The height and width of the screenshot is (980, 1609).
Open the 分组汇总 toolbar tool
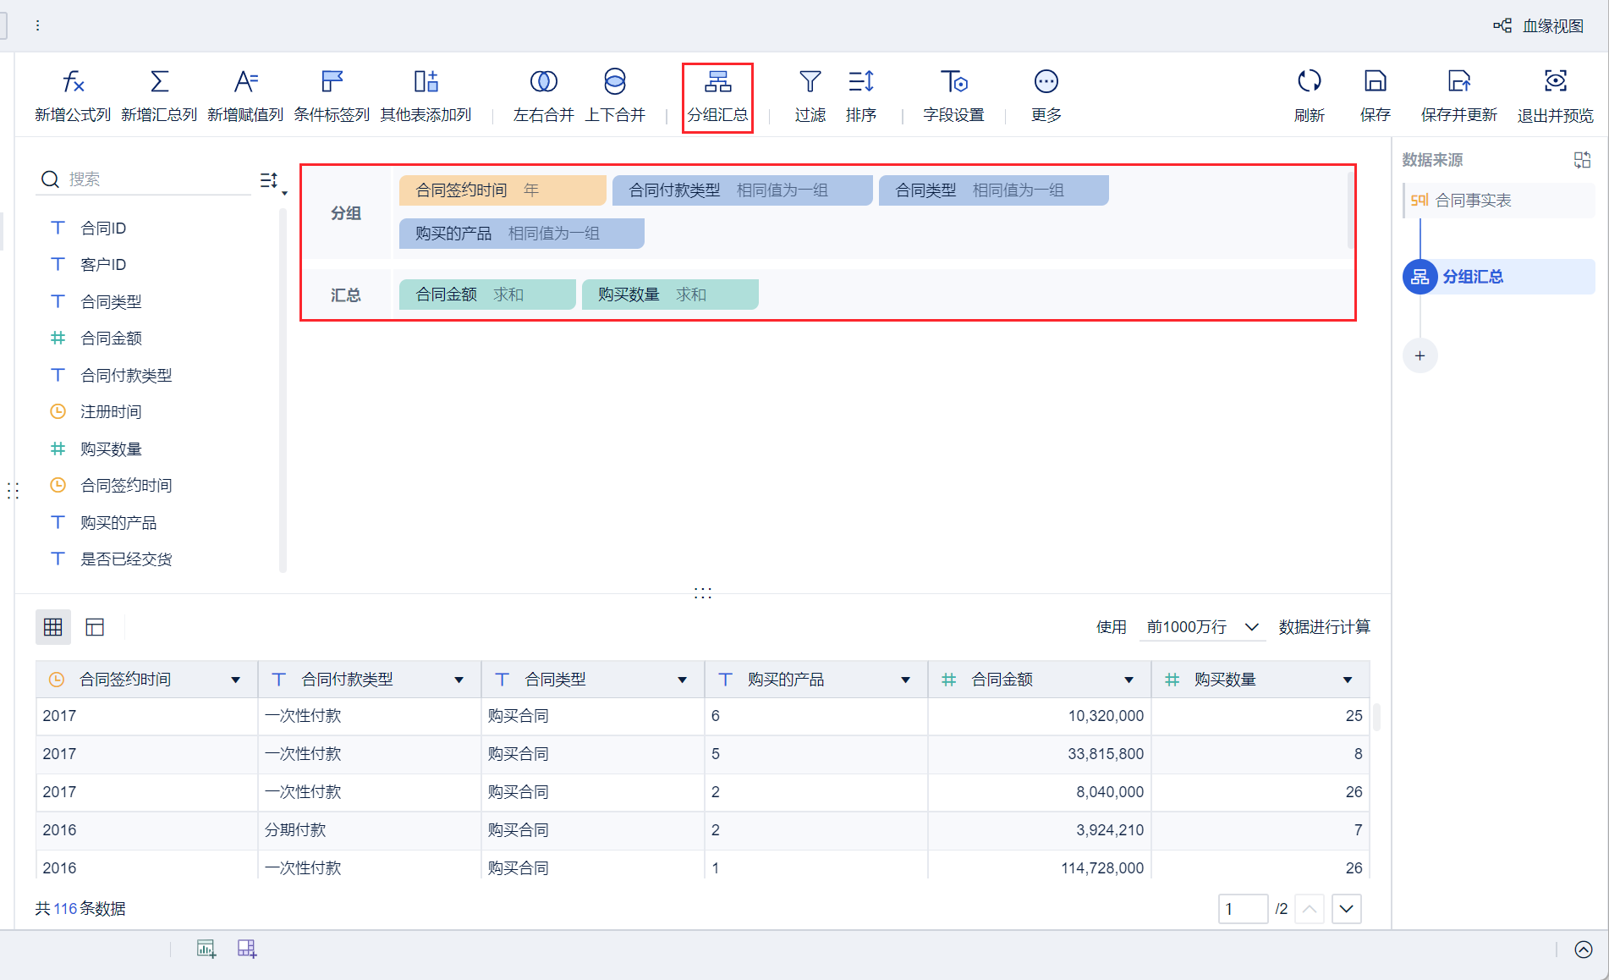click(x=717, y=97)
